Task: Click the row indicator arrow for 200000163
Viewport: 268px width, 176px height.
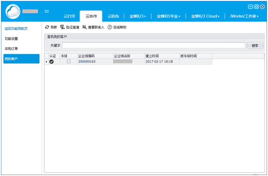Action: click(x=46, y=62)
